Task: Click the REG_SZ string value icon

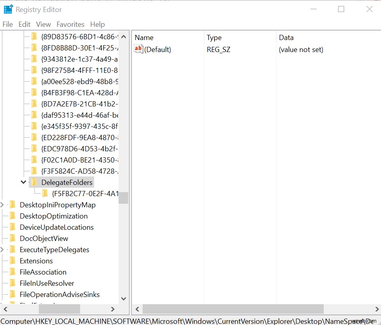Action: [x=137, y=49]
